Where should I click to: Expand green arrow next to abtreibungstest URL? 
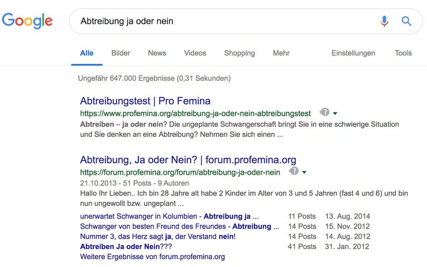(x=335, y=113)
